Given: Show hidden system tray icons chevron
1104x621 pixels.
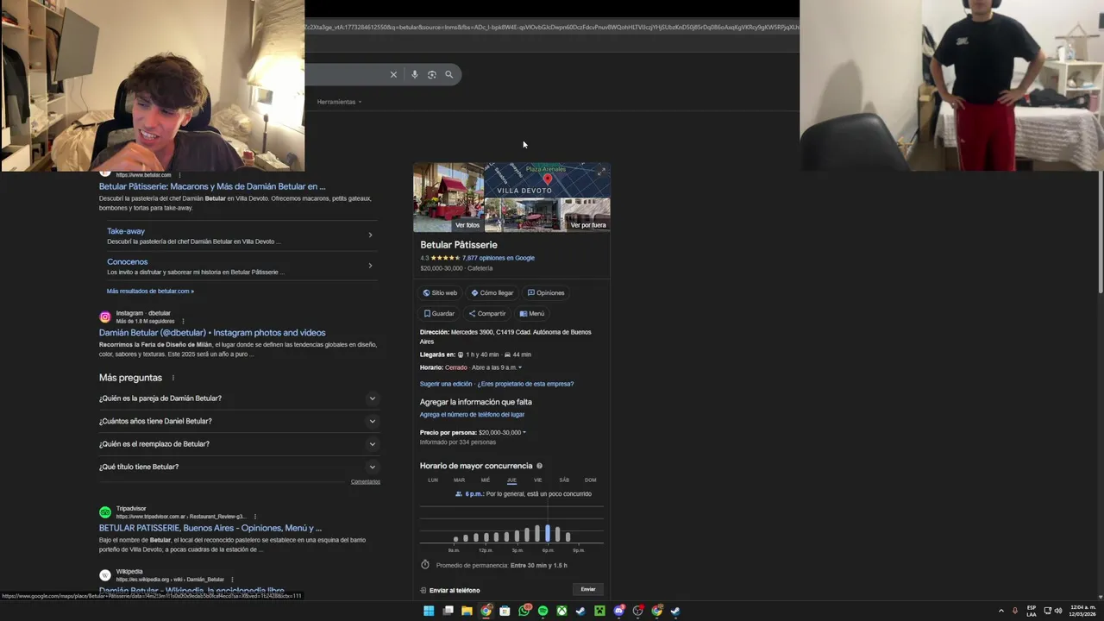Looking at the screenshot, I should pyautogui.click(x=1001, y=611).
